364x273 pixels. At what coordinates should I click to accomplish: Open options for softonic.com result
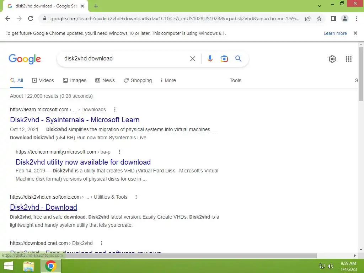coord(136,197)
